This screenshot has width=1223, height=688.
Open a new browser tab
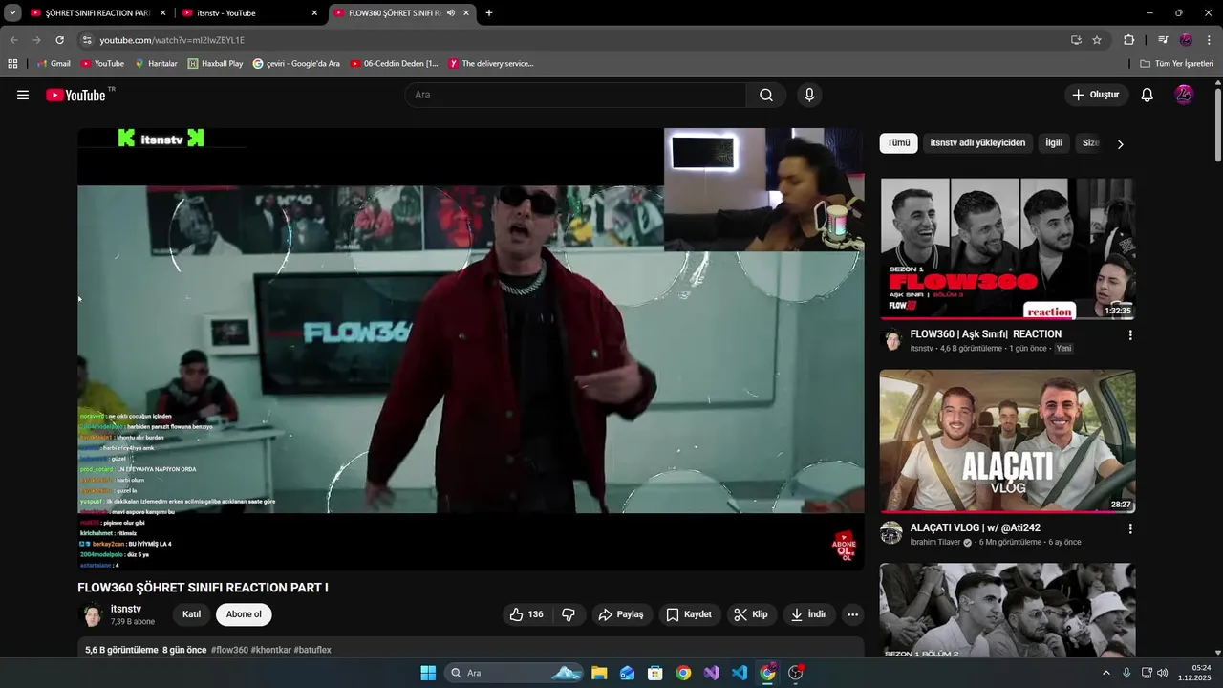[489, 13]
